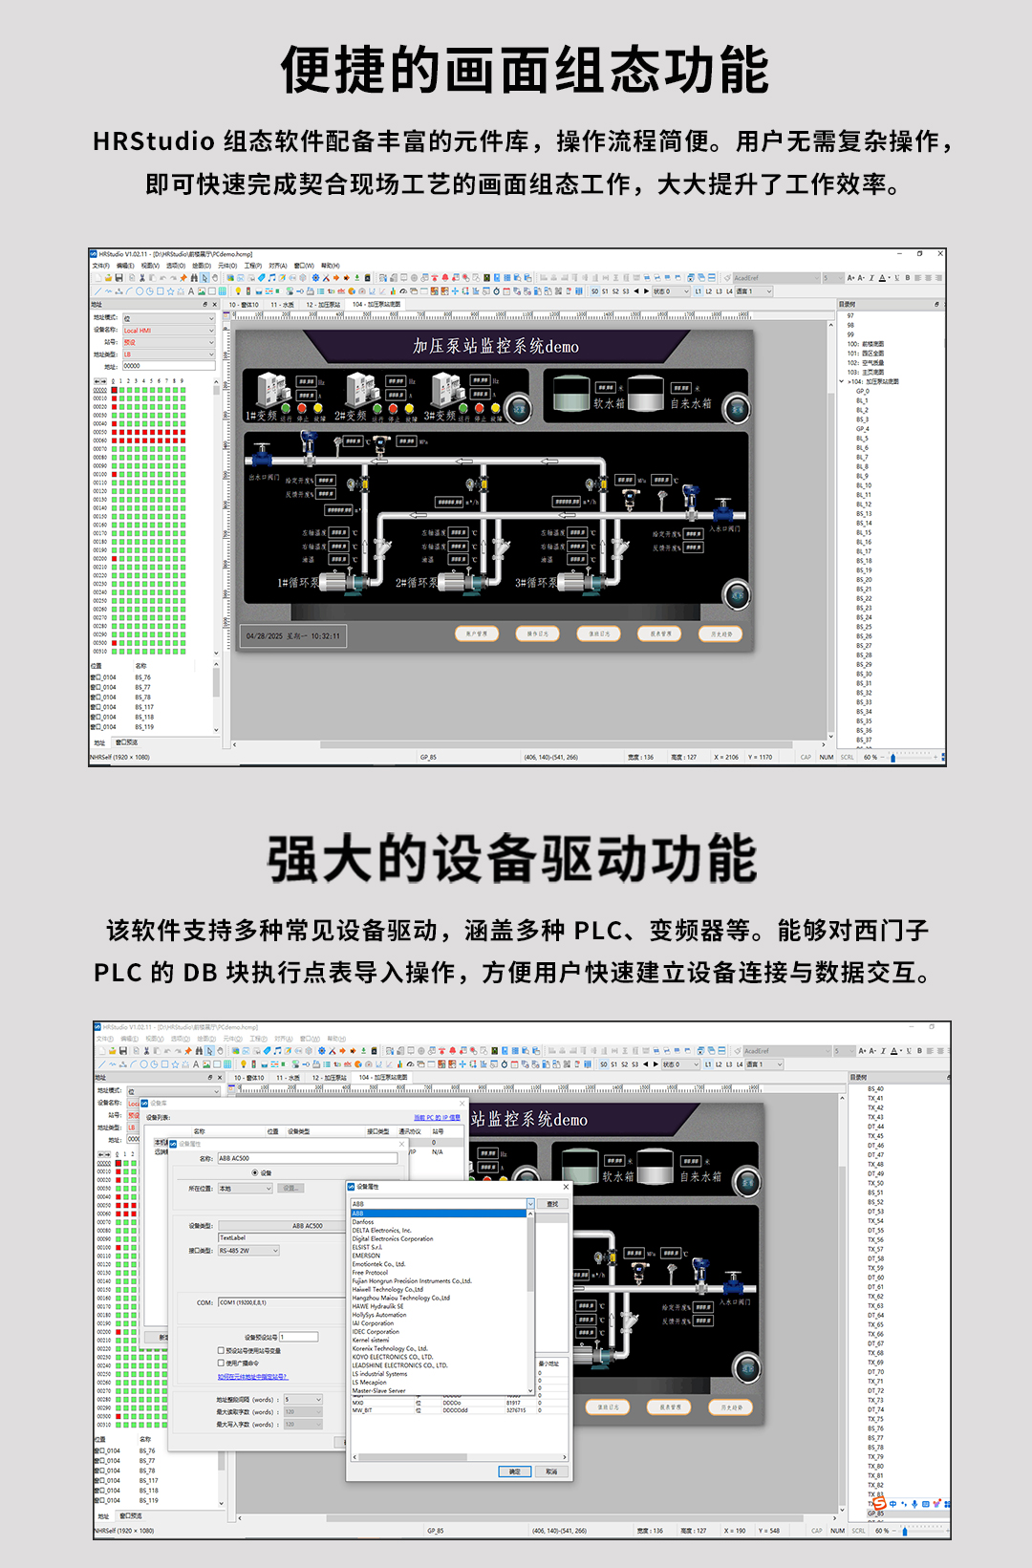Image resolution: width=1032 pixels, height=1568 pixels.
Task: Enable the 预设站号使用站号变量 checkbox
Action: pyautogui.click(x=221, y=1351)
